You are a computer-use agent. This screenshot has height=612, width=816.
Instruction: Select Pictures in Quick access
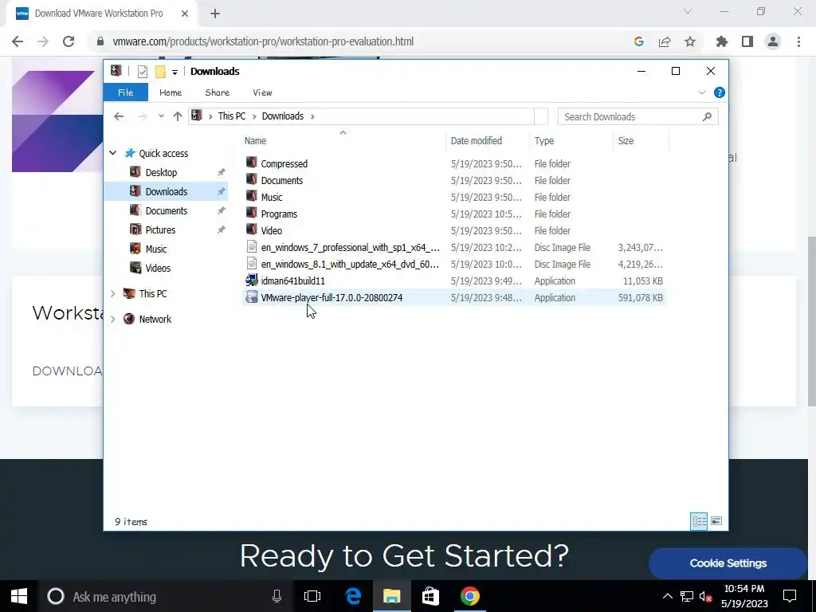point(160,229)
